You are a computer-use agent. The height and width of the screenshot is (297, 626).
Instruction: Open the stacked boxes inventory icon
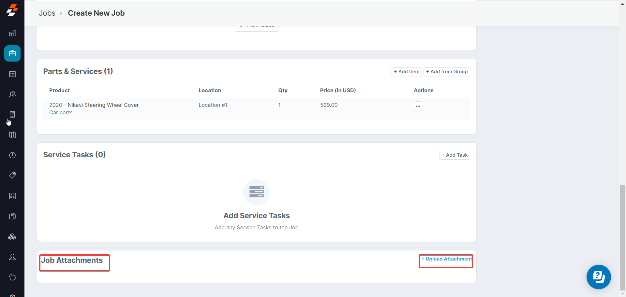[12, 237]
